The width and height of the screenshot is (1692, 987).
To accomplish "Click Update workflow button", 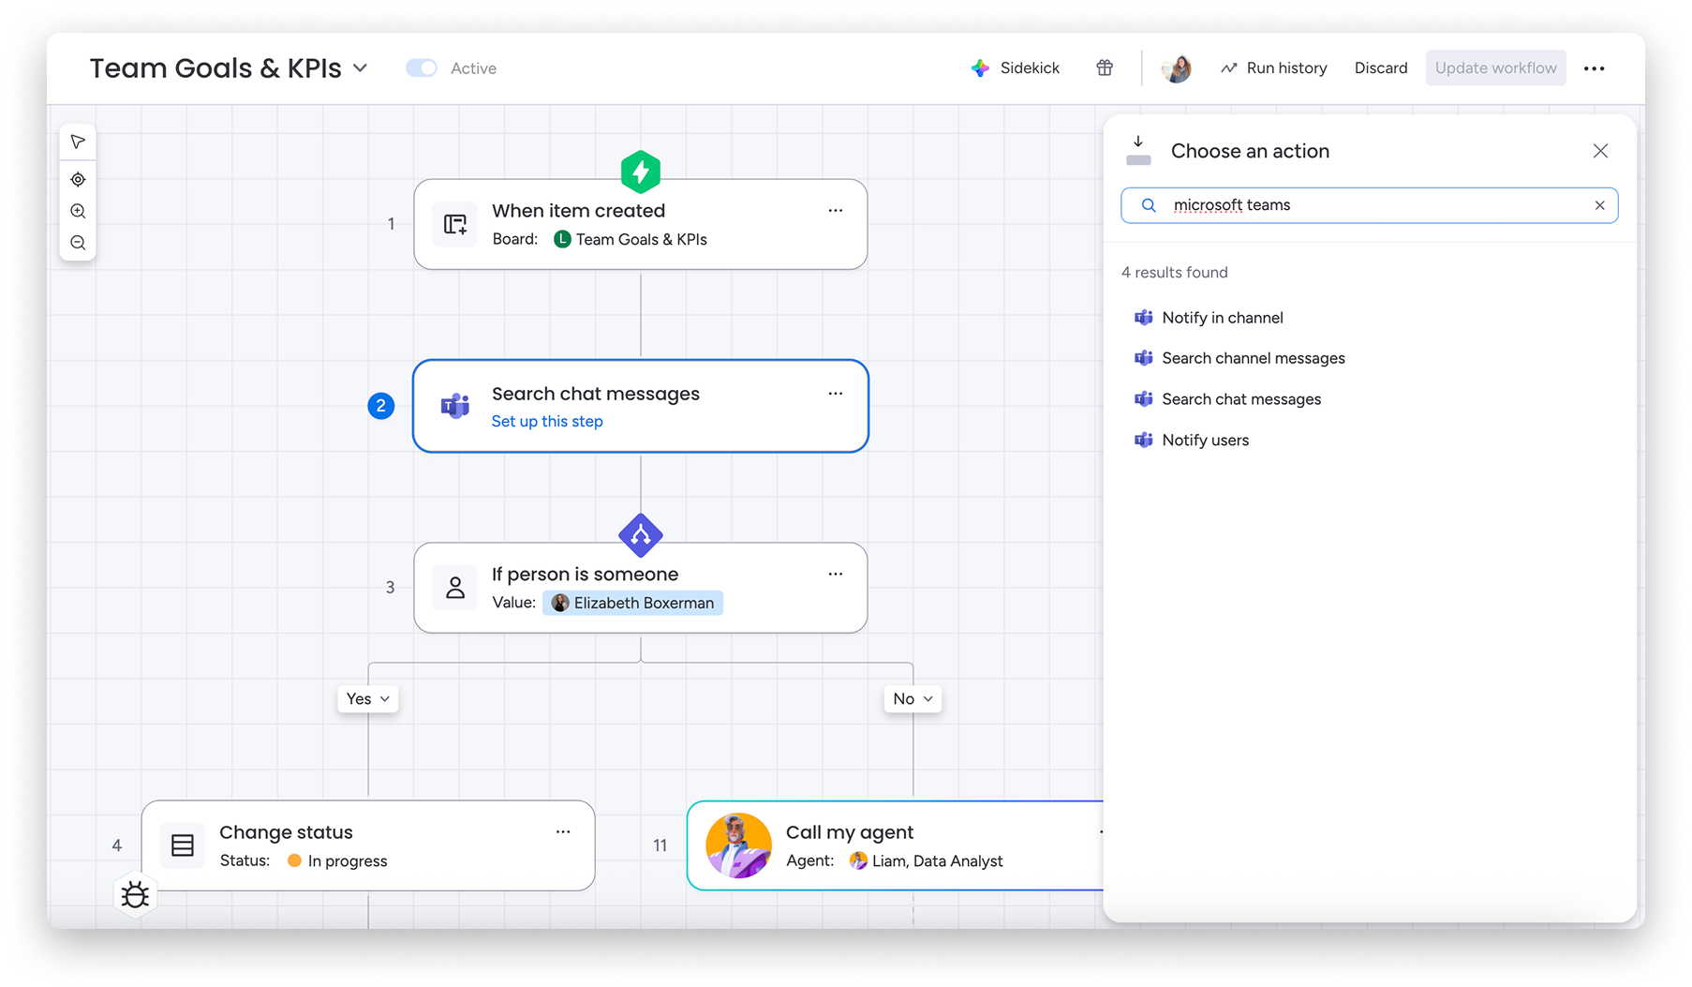I will click(1496, 67).
